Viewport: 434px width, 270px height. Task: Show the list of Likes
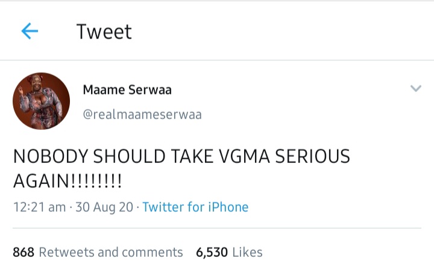click(x=247, y=252)
